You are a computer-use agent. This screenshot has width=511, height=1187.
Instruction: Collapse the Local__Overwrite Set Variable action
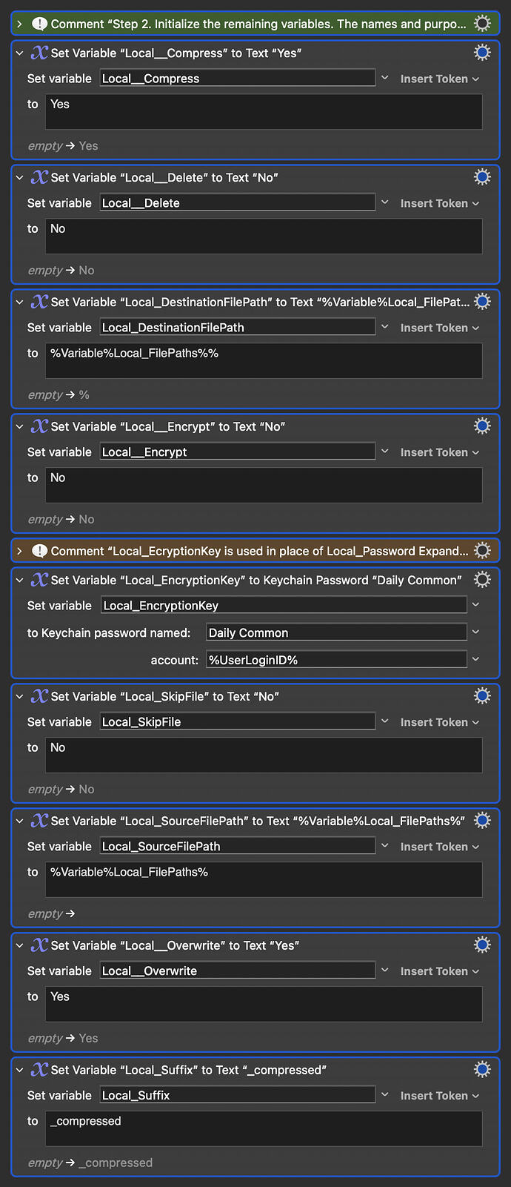[x=20, y=946]
